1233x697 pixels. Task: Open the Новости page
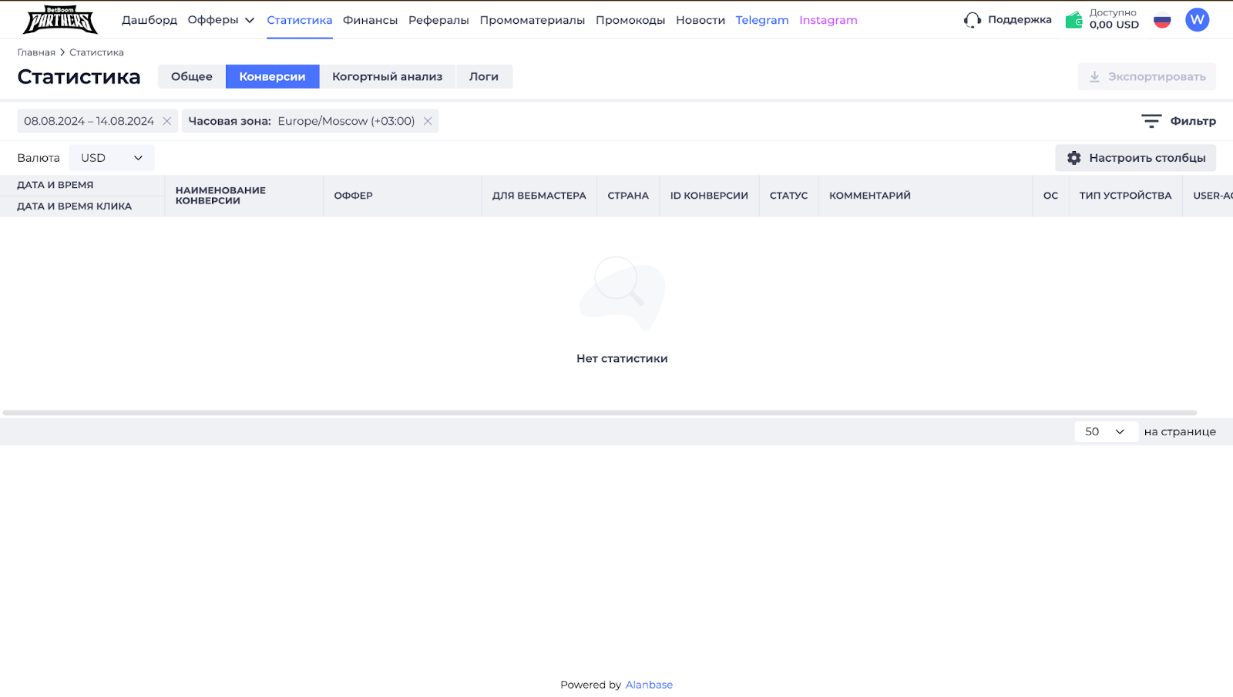700,20
